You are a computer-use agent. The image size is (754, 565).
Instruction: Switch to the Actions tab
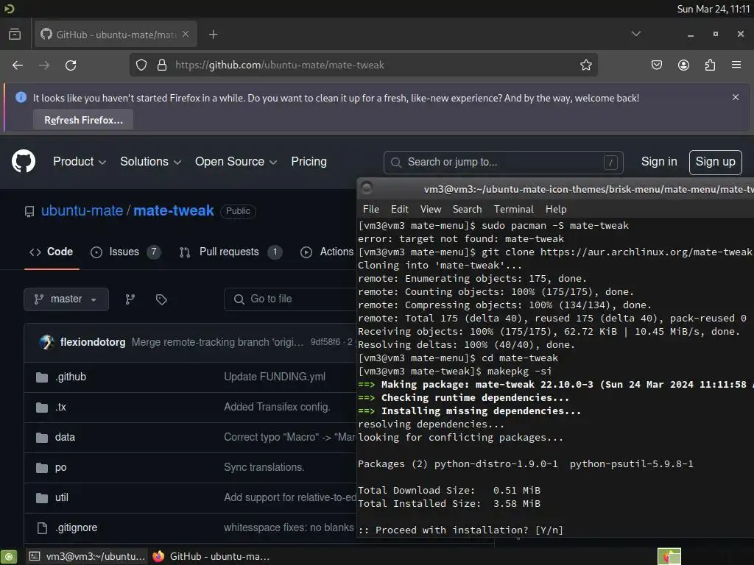(327, 252)
